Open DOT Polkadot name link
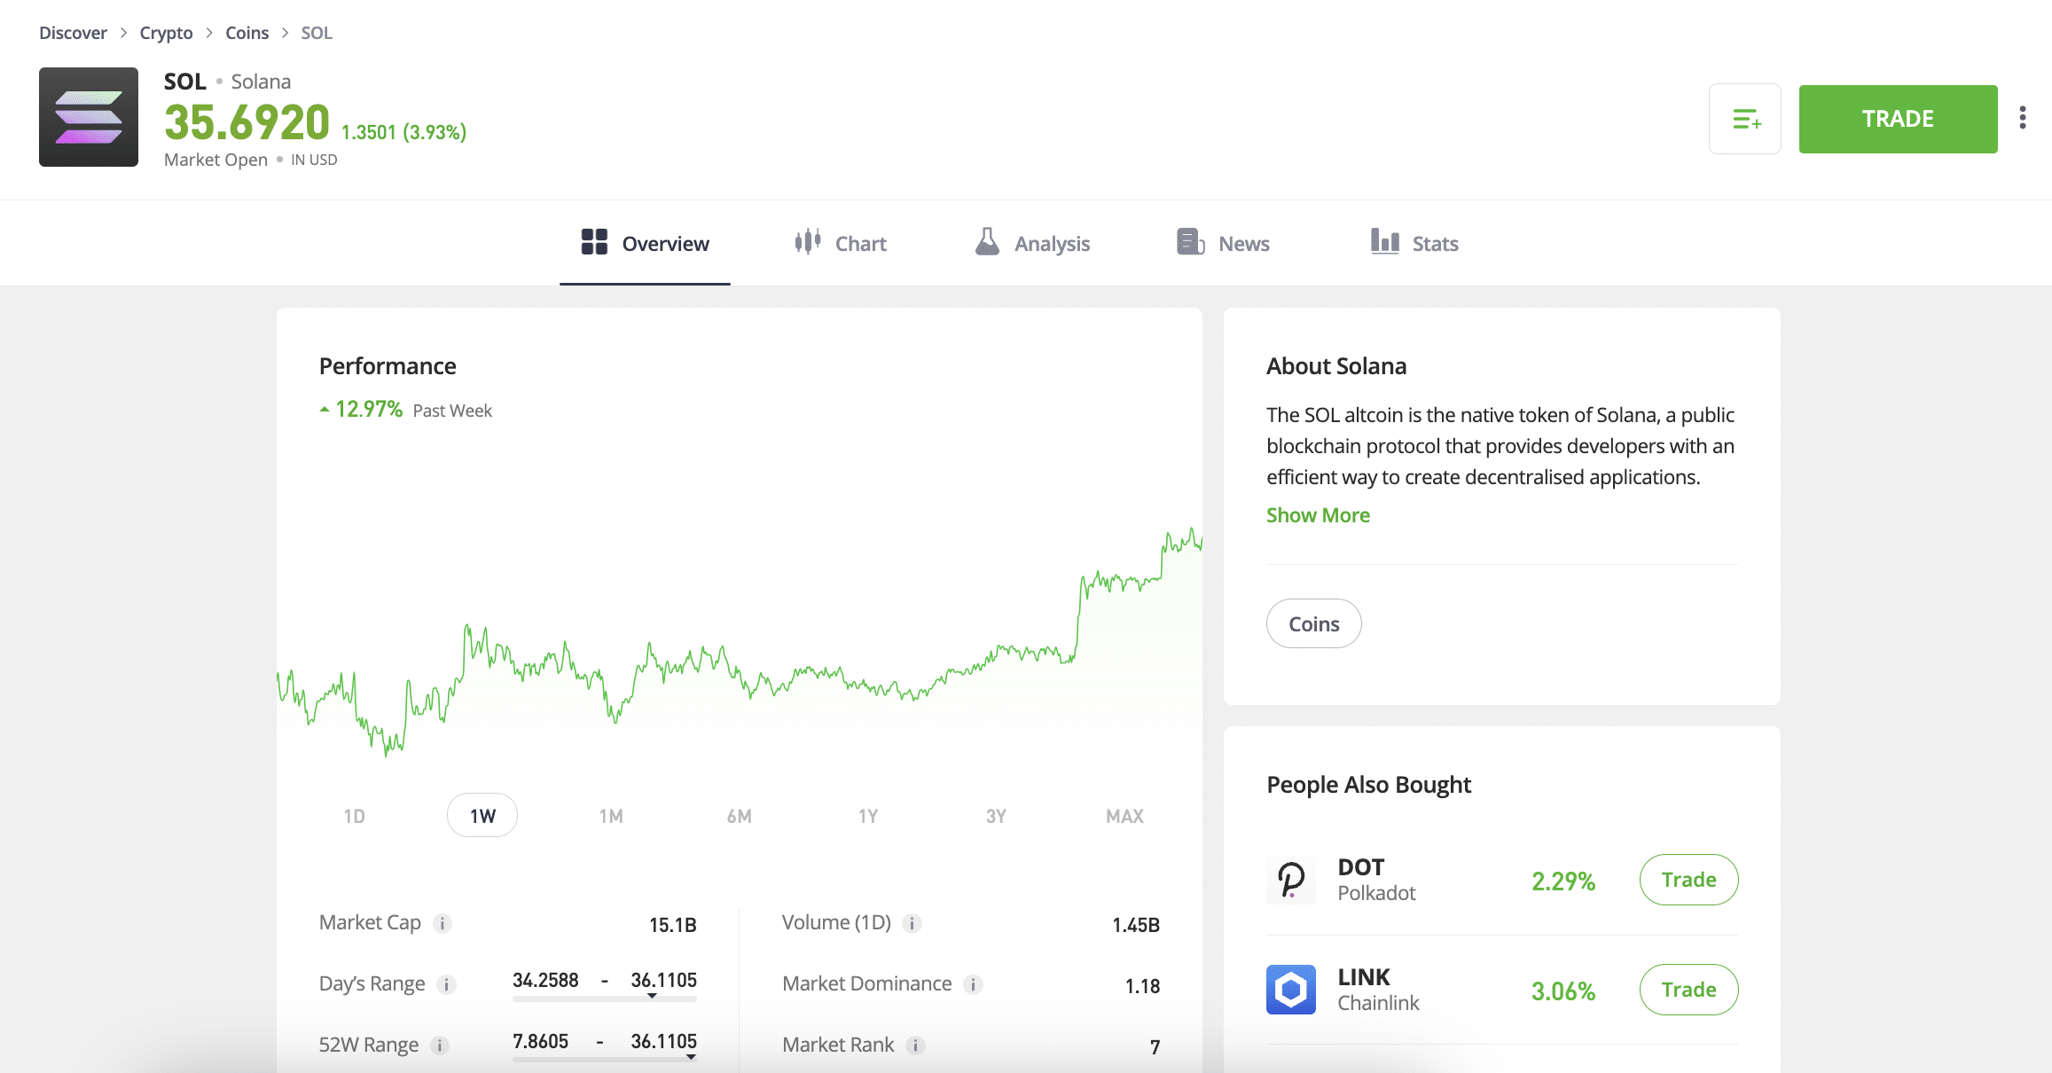The width and height of the screenshot is (2052, 1073). coord(1376,880)
